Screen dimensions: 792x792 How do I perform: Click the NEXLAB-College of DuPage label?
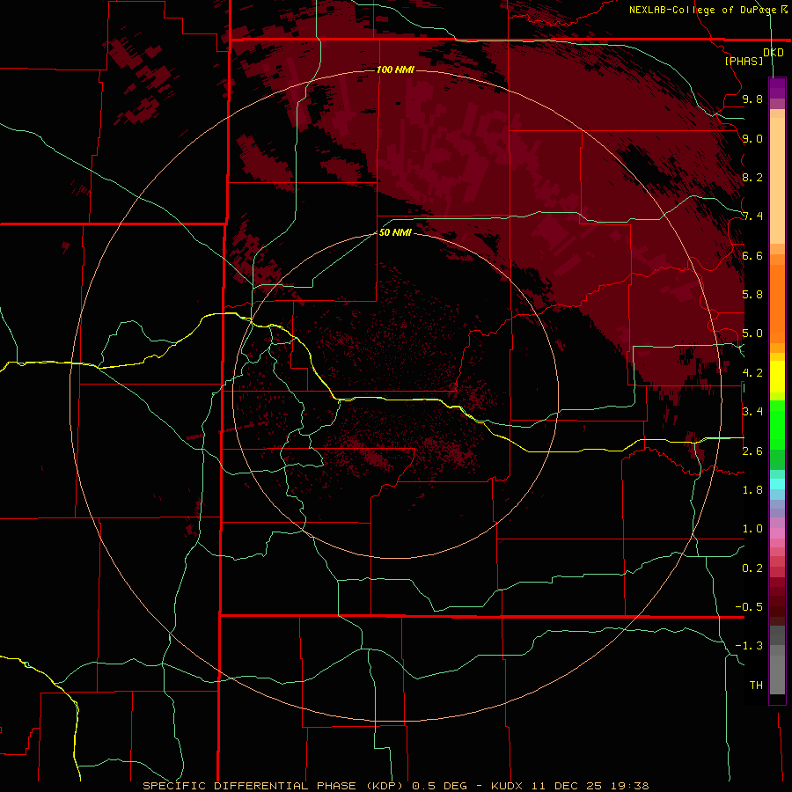click(x=704, y=10)
